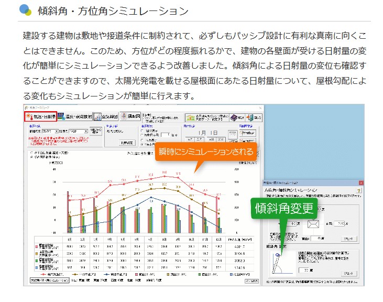Click the upper print-section button
This screenshot has width=383, height=302.
[247, 133]
